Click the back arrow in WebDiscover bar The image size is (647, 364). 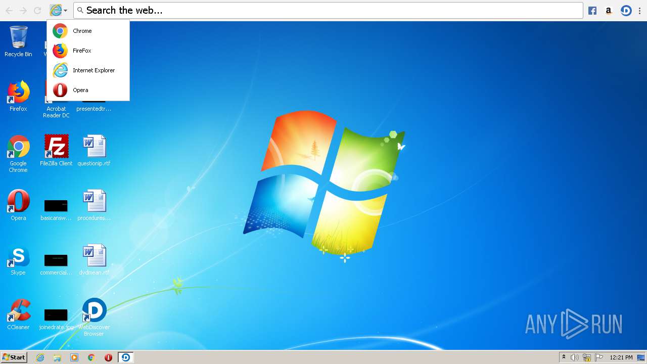(x=9, y=10)
